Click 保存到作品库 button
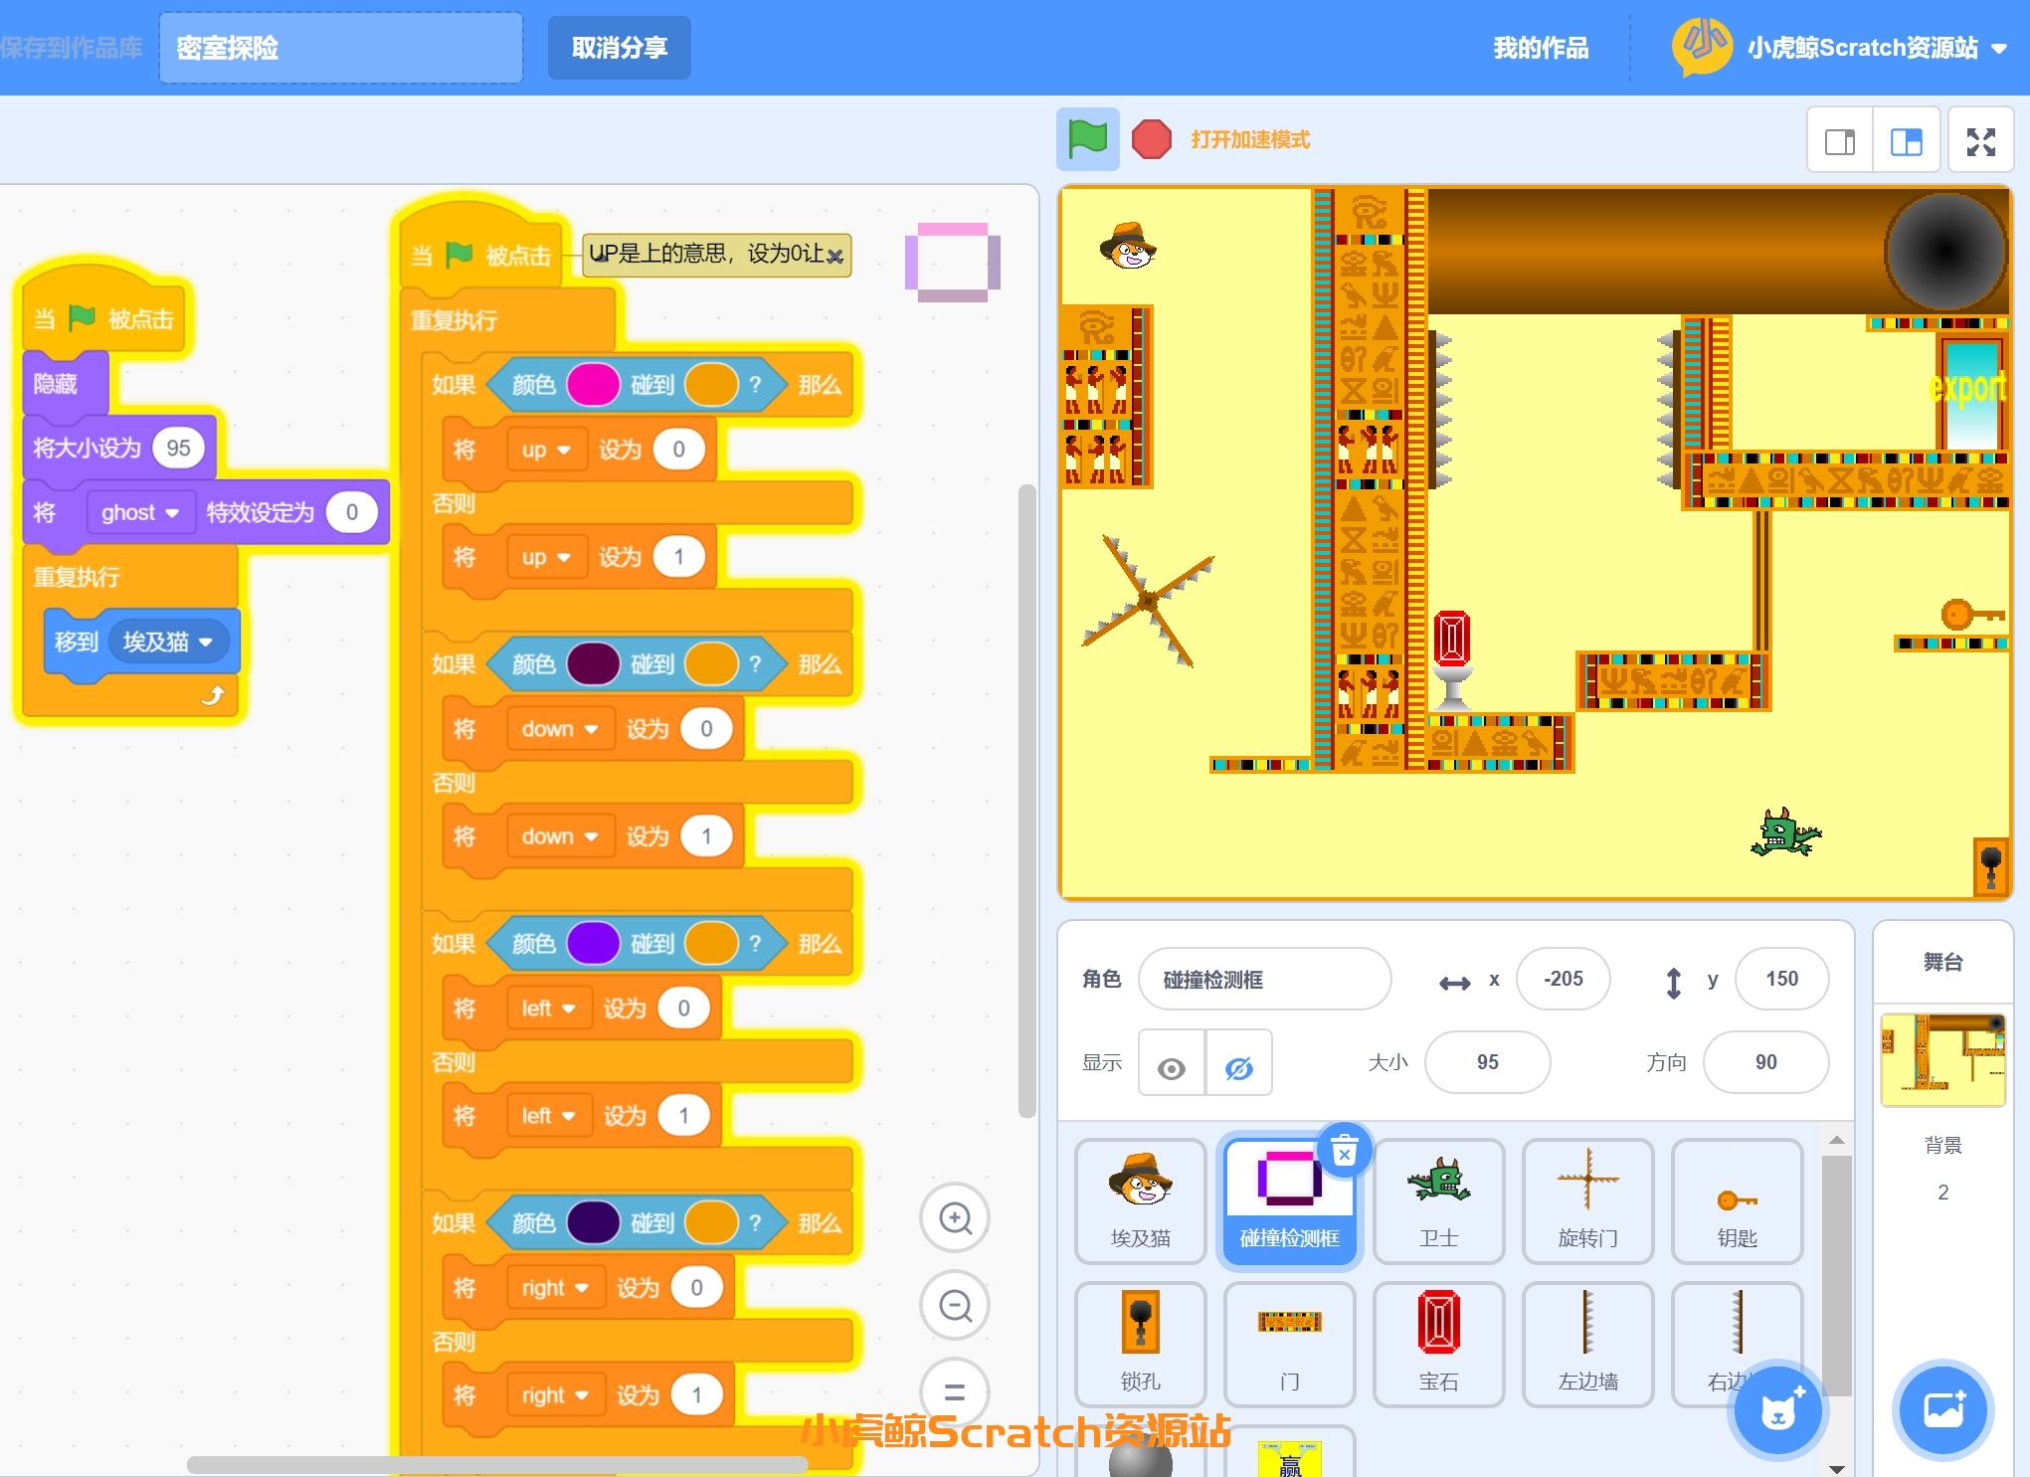 pyautogui.click(x=71, y=48)
